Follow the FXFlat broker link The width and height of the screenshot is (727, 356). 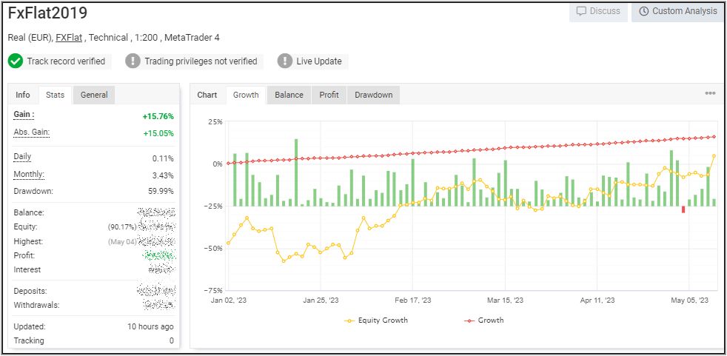(x=69, y=38)
